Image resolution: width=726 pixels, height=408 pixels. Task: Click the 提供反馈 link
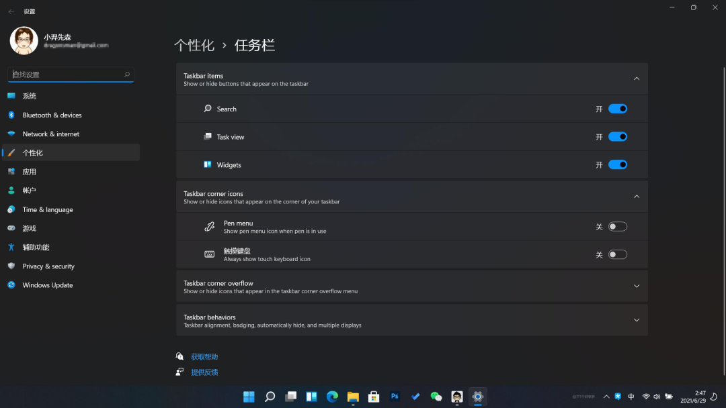click(204, 372)
